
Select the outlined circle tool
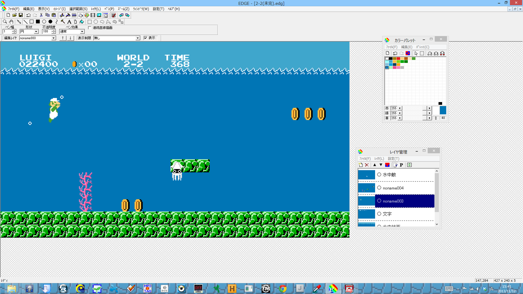[44, 22]
